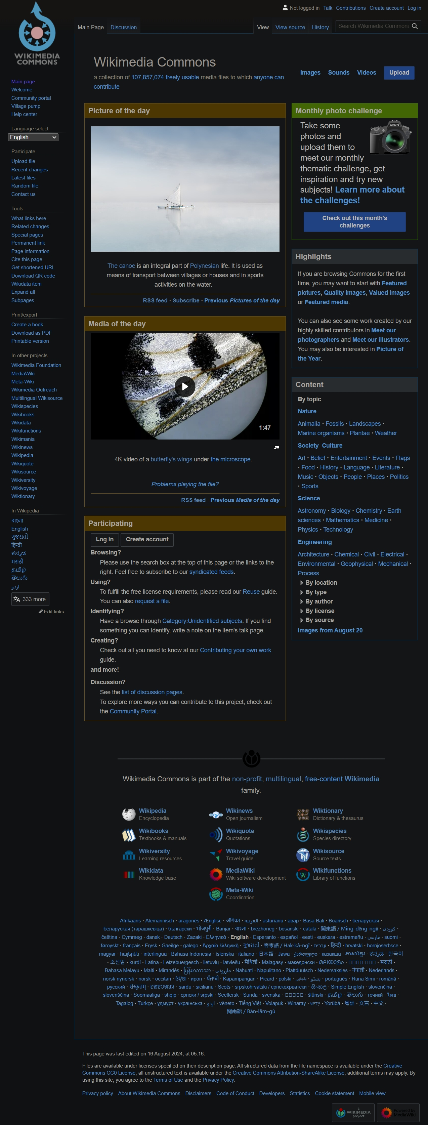Play the Media of the day video
Screen dimensions: 428x1125
pos(185,386)
